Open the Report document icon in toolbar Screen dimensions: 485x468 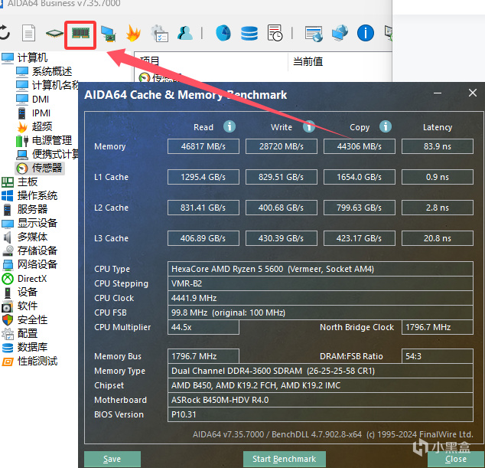(29, 33)
